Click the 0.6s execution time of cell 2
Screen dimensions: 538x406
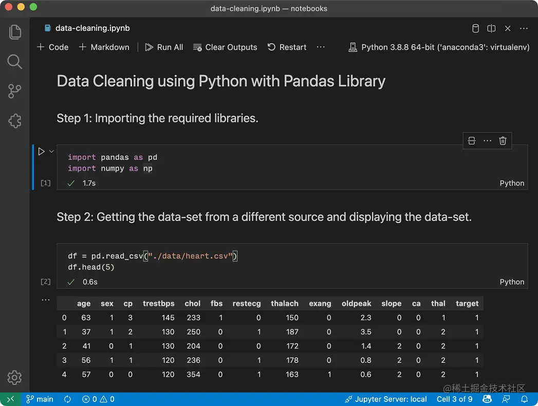[90, 282]
